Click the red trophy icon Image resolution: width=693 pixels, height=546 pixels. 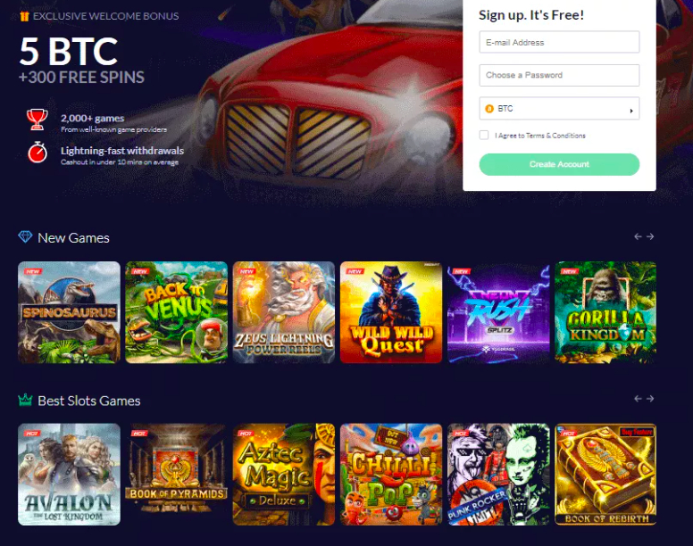coord(38,120)
